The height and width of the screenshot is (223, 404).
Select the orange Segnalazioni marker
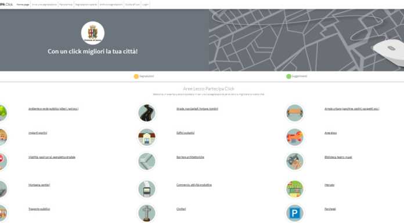[136, 76]
